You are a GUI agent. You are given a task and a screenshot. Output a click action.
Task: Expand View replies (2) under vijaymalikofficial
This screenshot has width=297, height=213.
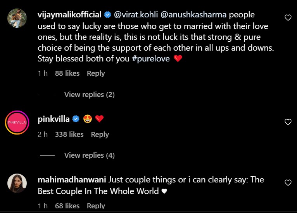89,95
